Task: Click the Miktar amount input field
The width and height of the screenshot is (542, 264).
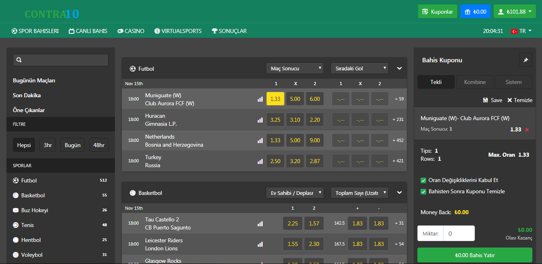Action: (x=459, y=233)
